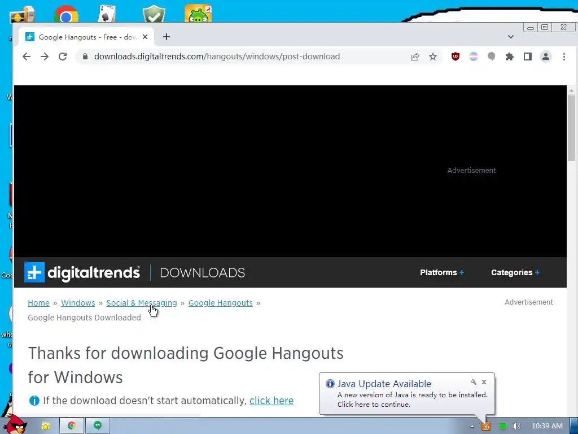Open the Google Hangouts breadcrumb link
Screen dimensions: 578x434
click(221, 303)
